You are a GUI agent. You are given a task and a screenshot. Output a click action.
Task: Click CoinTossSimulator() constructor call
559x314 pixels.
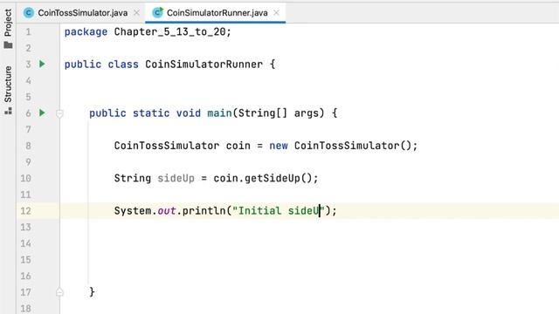click(353, 146)
